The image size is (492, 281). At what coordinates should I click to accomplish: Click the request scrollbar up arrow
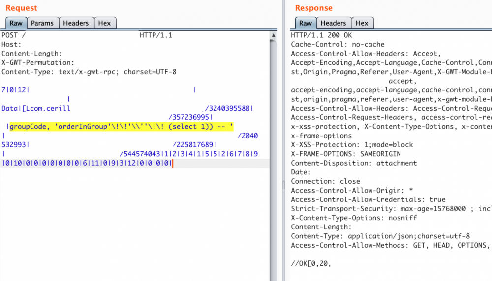[x=273, y=35]
